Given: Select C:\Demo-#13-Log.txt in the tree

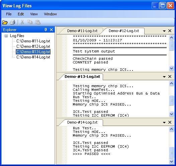Looking at the screenshot, I should (x=33, y=52).
